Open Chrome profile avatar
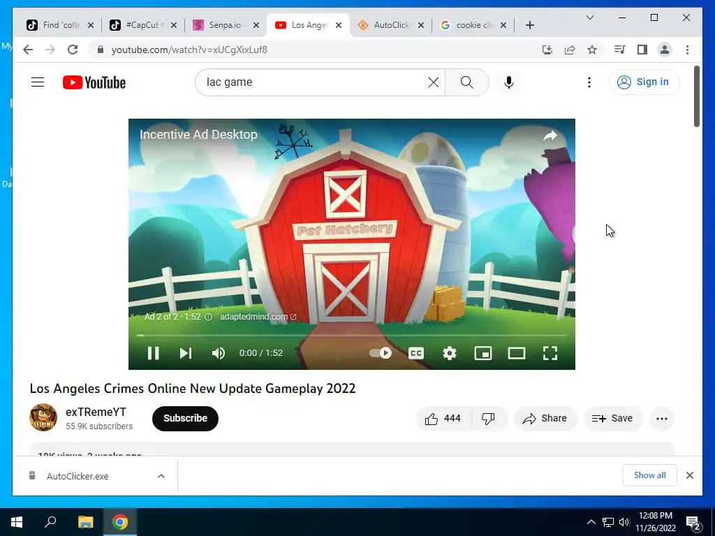 coord(665,50)
